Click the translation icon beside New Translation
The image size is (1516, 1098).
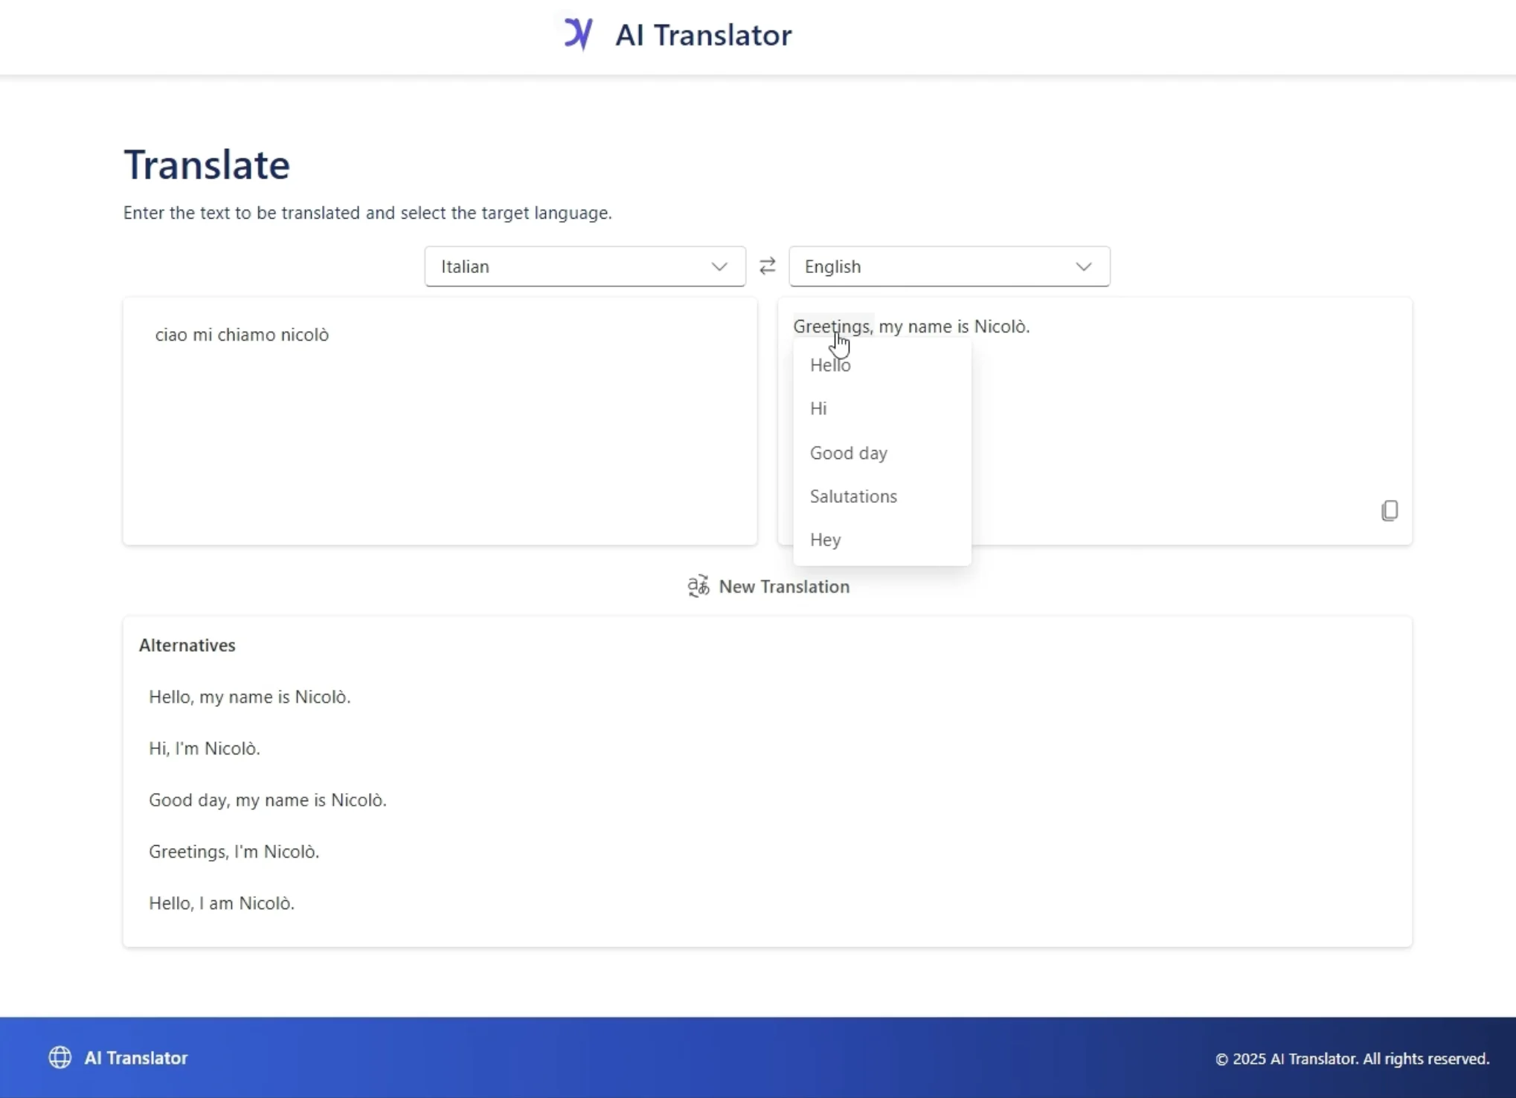tap(698, 586)
